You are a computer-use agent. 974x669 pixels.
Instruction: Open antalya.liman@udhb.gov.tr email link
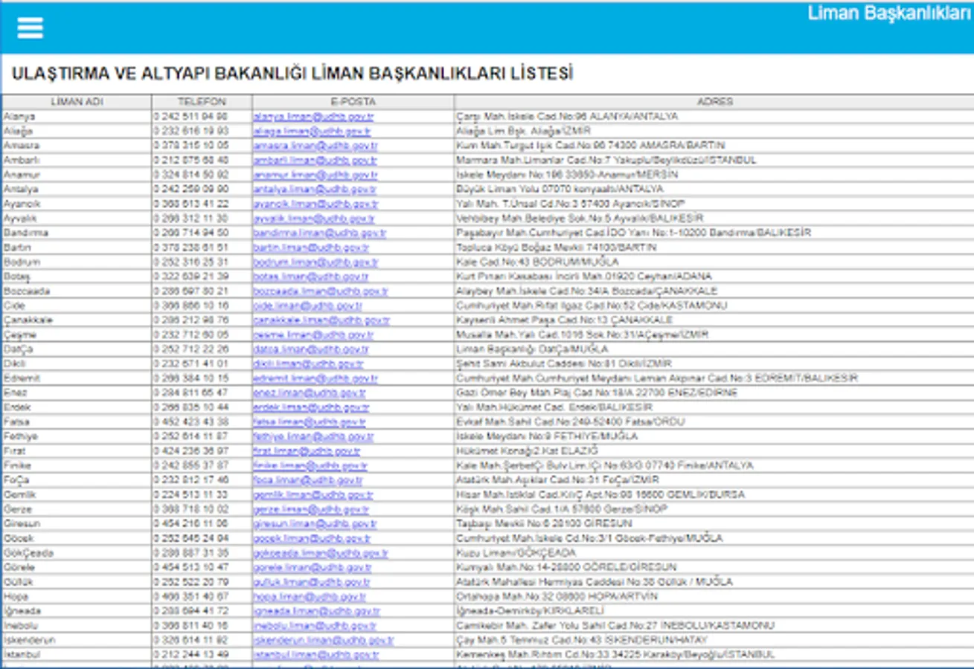click(315, 189)
